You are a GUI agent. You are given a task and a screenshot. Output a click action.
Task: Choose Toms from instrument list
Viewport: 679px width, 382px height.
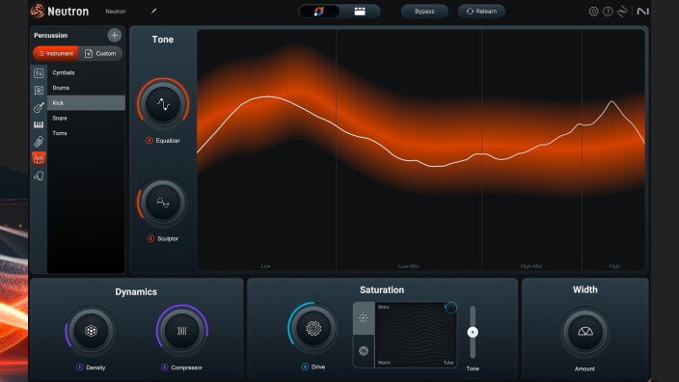(86, 133)
